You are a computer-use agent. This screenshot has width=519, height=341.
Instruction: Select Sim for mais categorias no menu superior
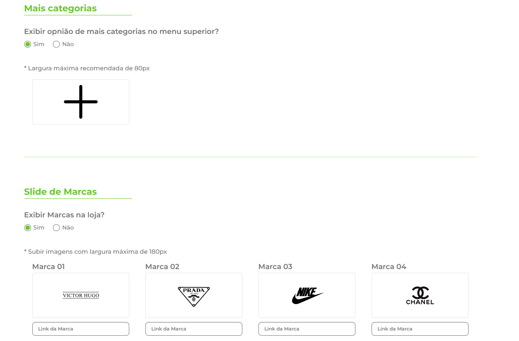(28, 44)
